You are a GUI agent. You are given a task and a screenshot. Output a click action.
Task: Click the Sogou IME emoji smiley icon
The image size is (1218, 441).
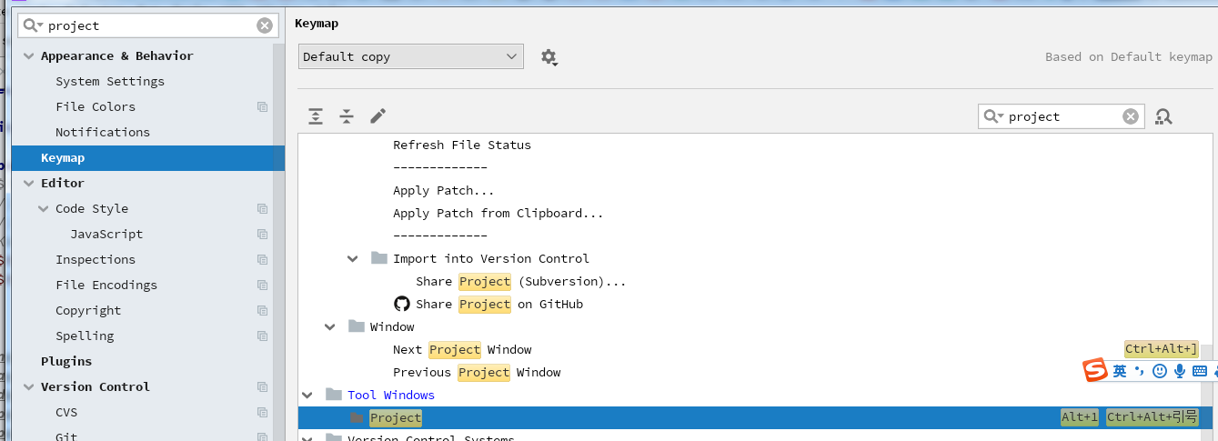[x=1160, y=371]
